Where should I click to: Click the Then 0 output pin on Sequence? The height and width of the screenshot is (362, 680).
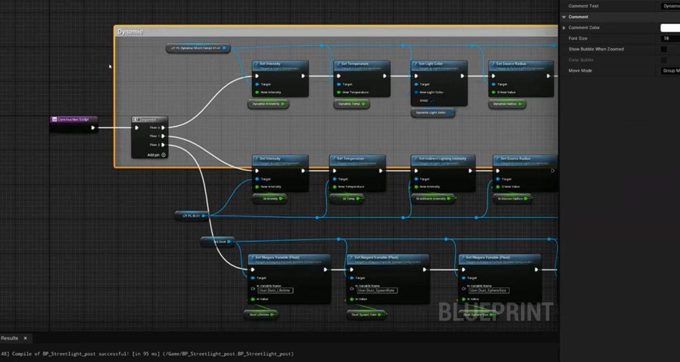coord(163,128)
